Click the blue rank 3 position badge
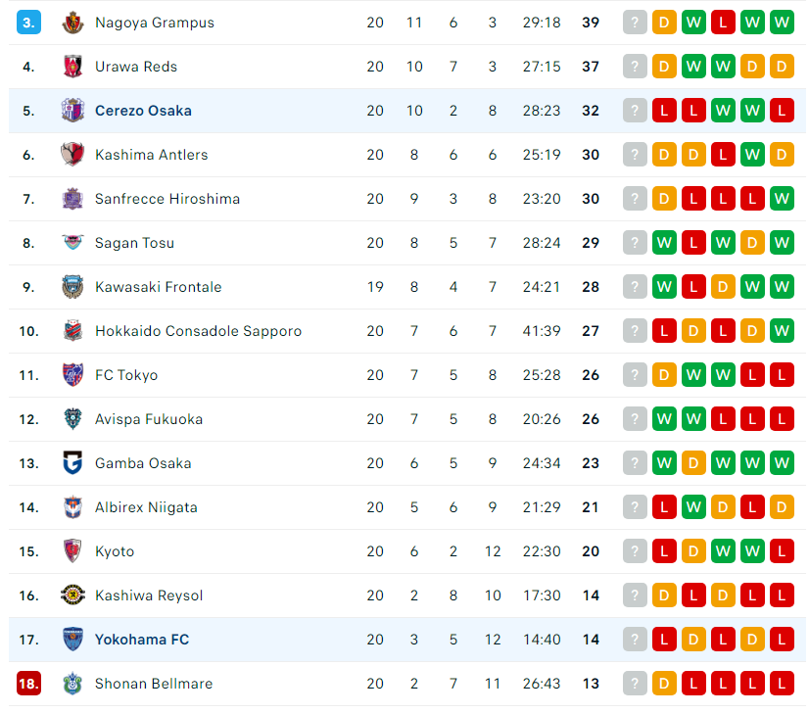The height and width of the screenshot is (714, 809). 29,23
